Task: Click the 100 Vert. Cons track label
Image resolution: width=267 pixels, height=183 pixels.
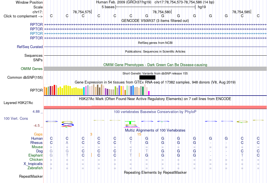Action: click(x=16, y=118)
